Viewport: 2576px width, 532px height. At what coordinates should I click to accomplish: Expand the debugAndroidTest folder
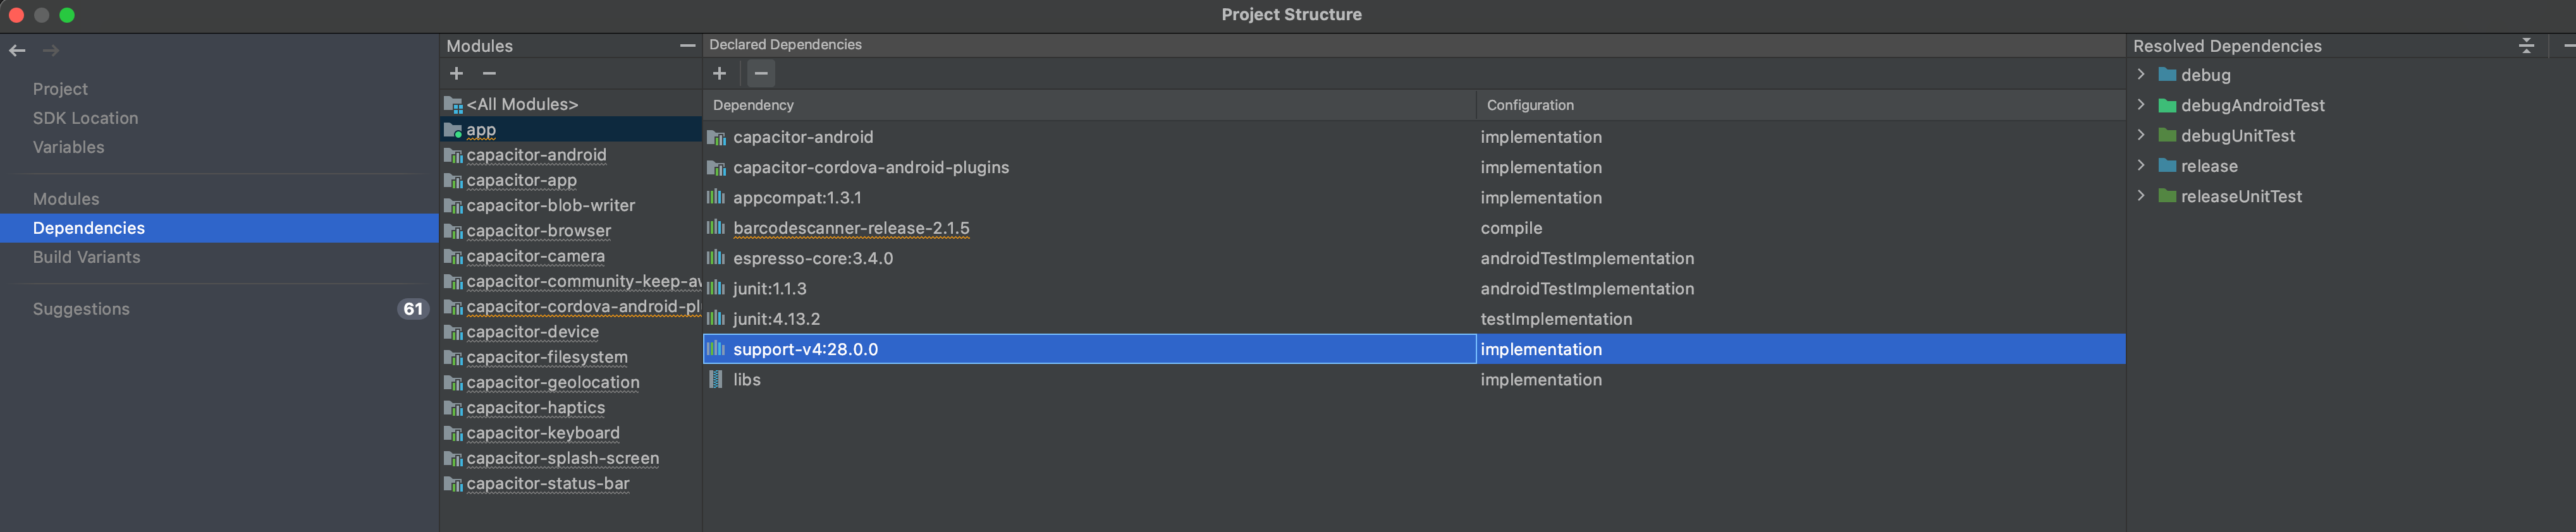pos(2141,105)
